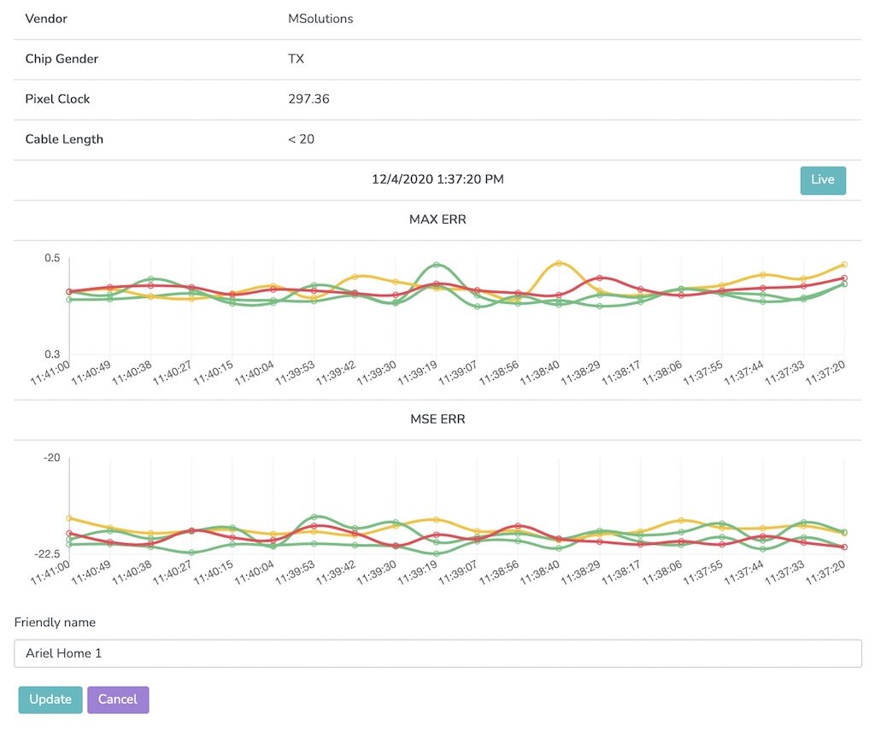Click the 0.5 y-axis label on MAX ERR
Image resolution: width=875 pixels, height=731 pixels.
51,258
